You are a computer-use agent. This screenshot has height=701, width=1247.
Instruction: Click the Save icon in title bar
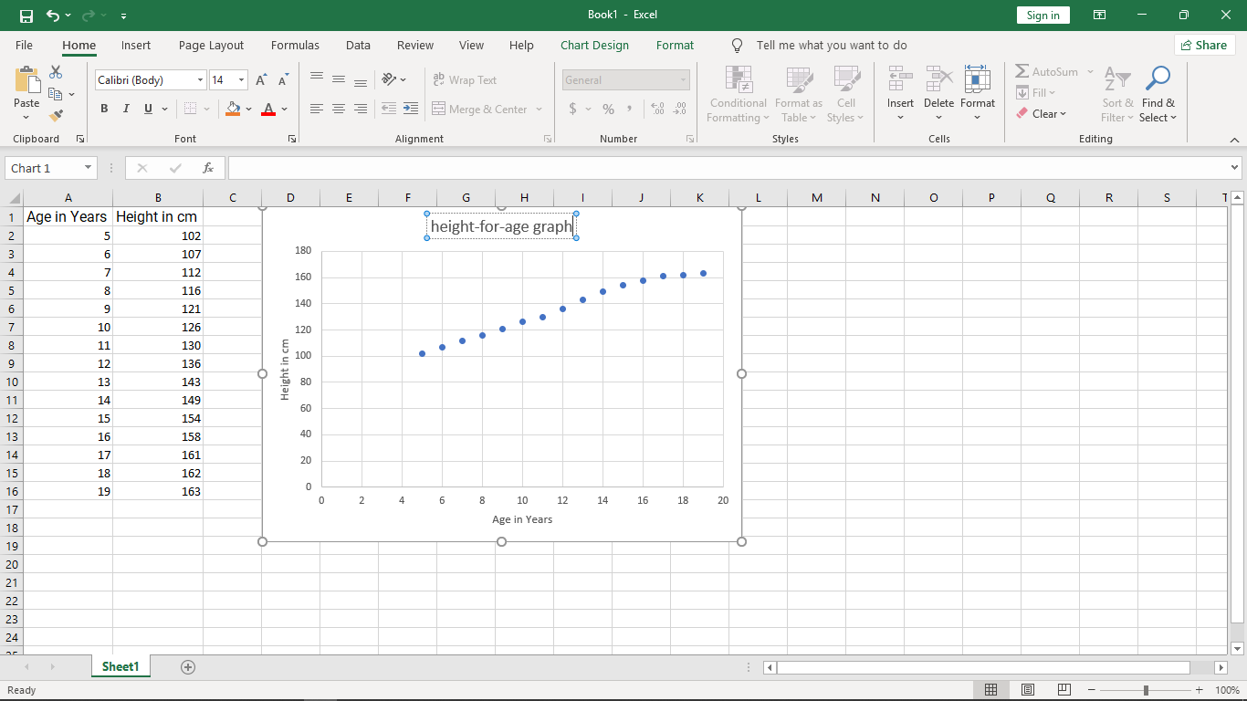tap(26, 16)
